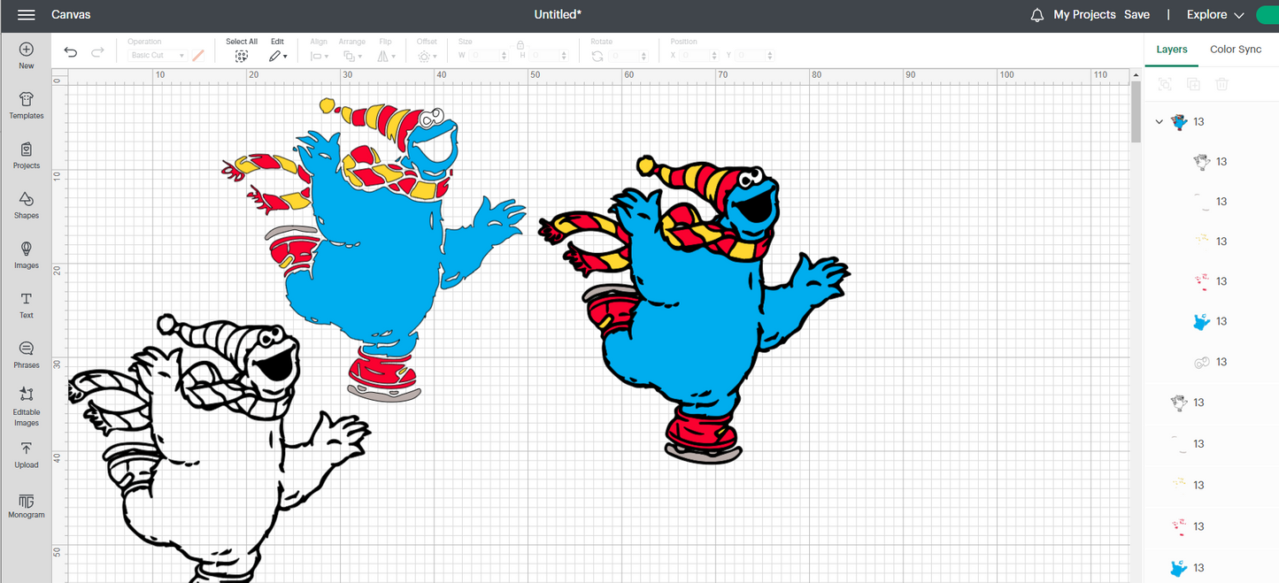Switch to the Color Sync tab
Viewport: 1279px width, 583px height.
click(x=1235, y=50)
